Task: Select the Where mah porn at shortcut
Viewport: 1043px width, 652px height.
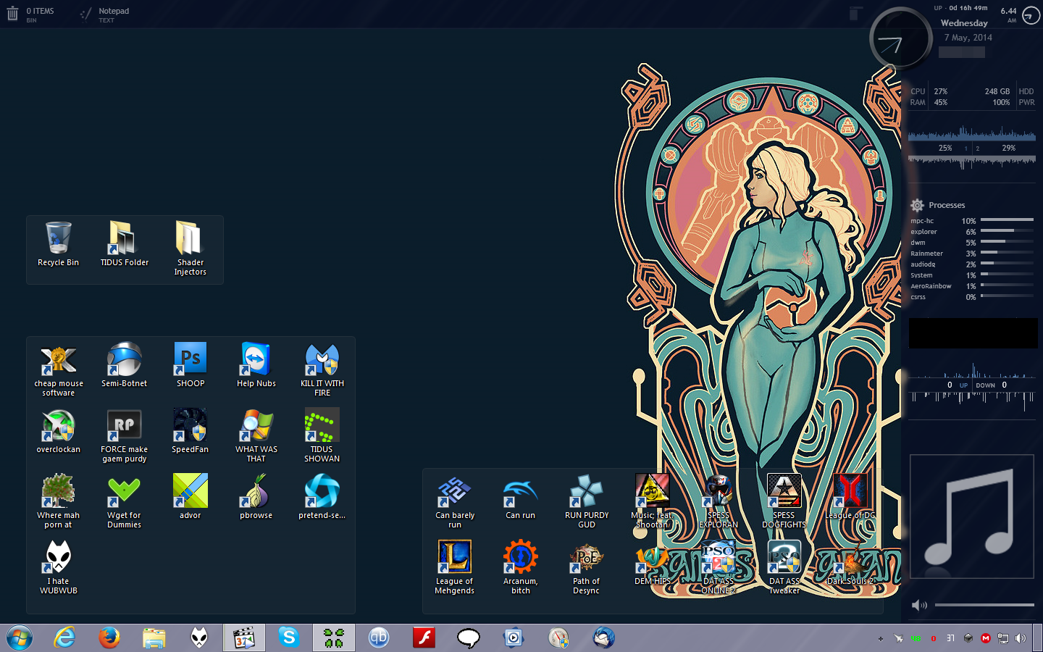Action: click(x=59, y=502)
